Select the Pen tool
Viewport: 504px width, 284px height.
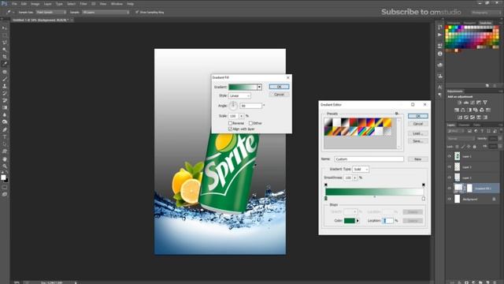pyautogui.click(x=5, y=129)
